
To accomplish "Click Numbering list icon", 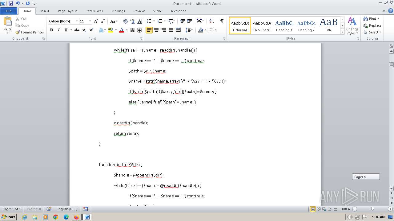I will 160,21.
